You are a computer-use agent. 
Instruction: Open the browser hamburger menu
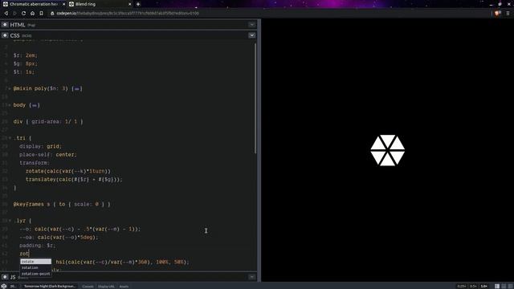508,14
